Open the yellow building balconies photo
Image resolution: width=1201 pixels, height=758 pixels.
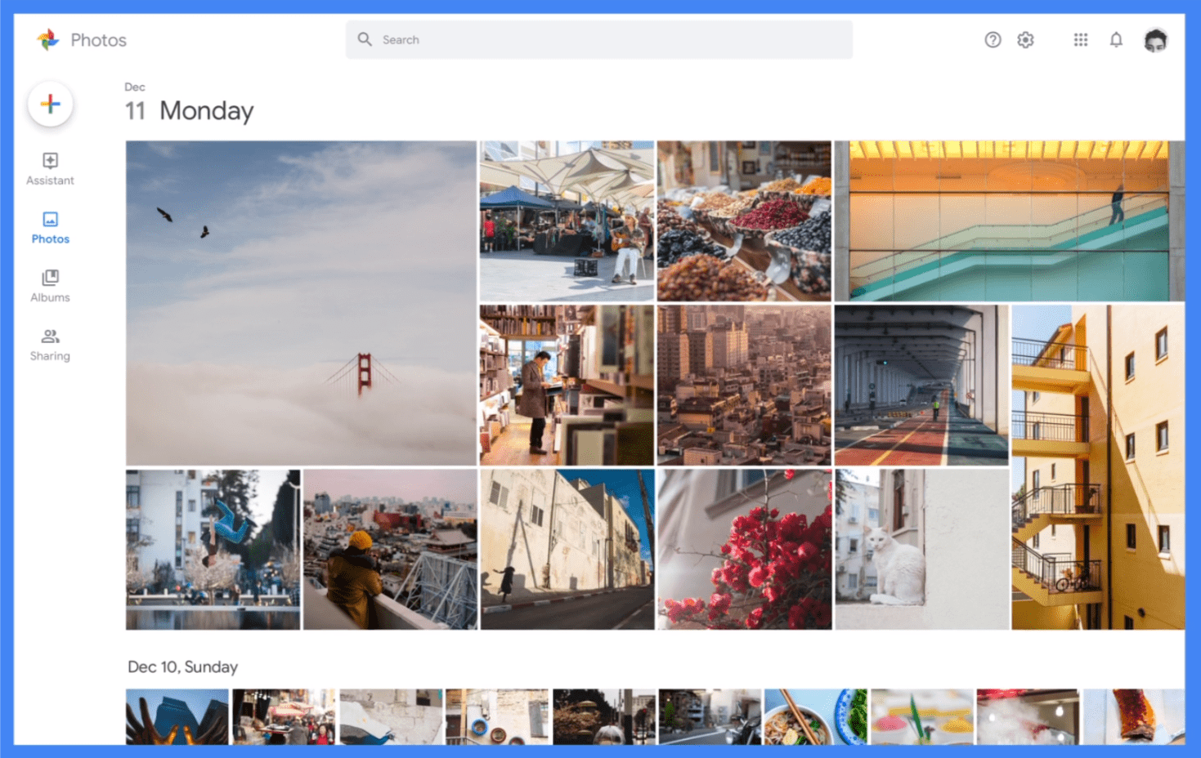[1098, 467]
